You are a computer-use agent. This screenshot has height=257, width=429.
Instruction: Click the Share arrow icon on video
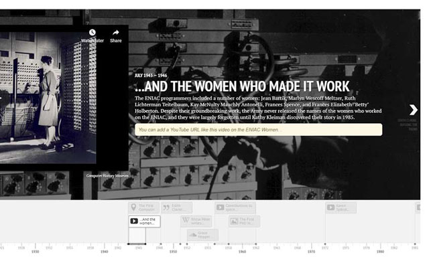tap(116, 33)
